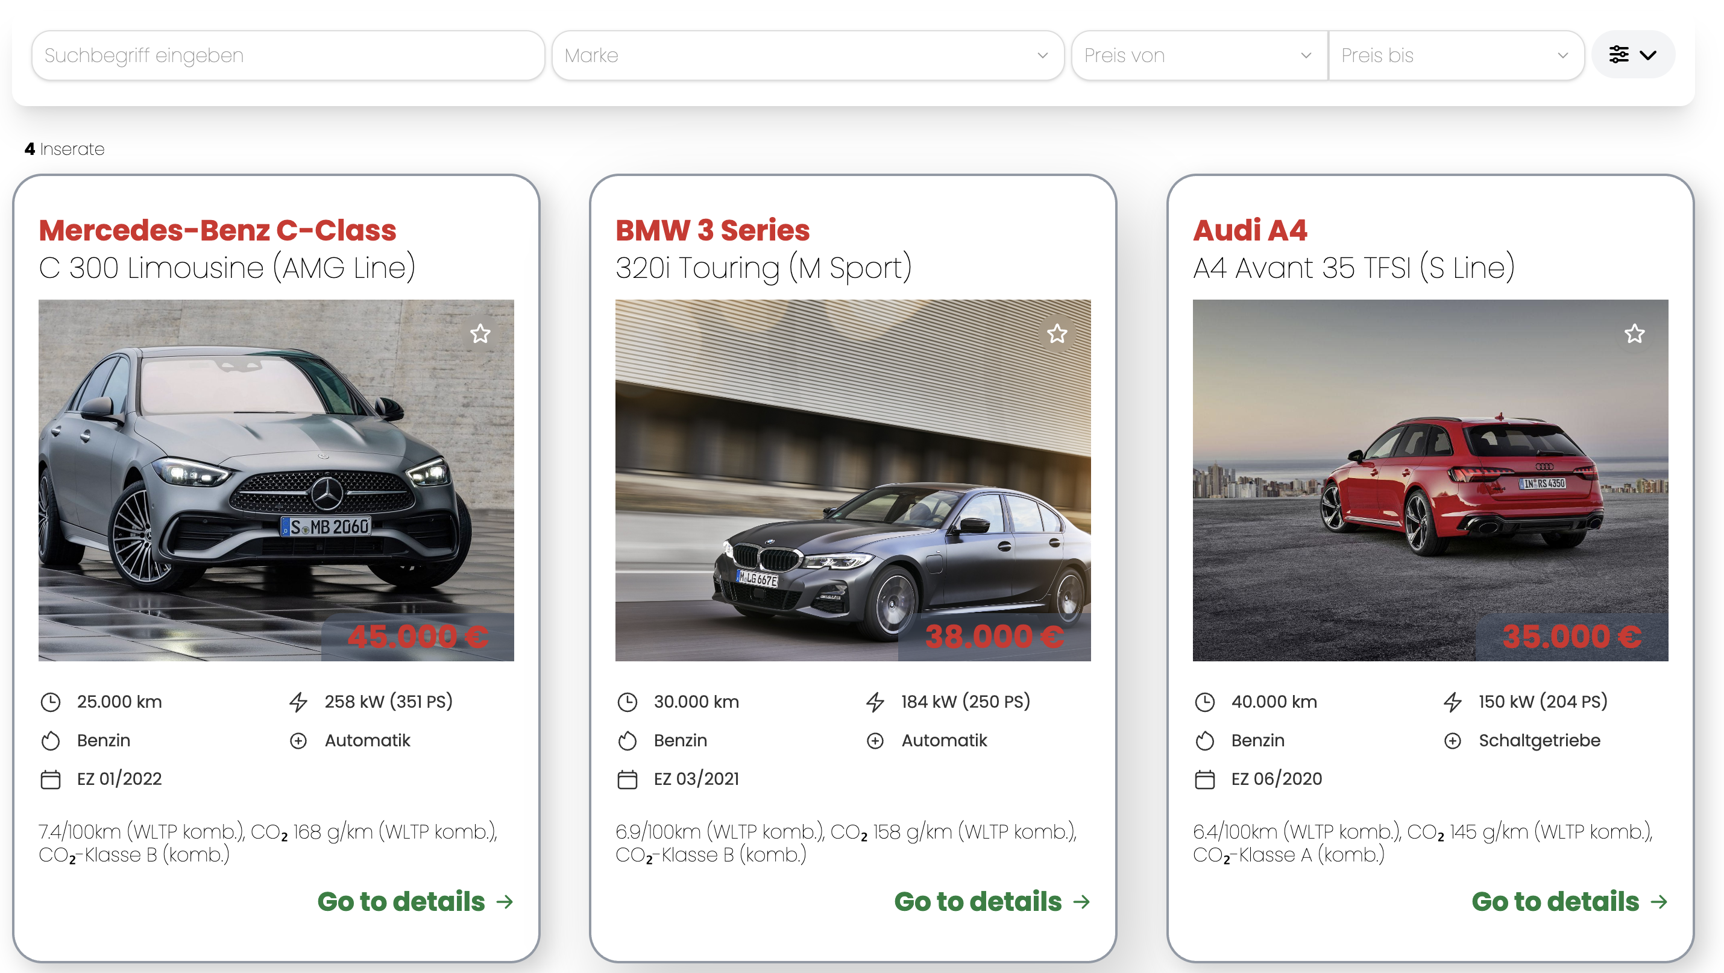Click the fuel icon on the Audi card
This screenshot has width=1724, height=973.
click(1204, 741)
